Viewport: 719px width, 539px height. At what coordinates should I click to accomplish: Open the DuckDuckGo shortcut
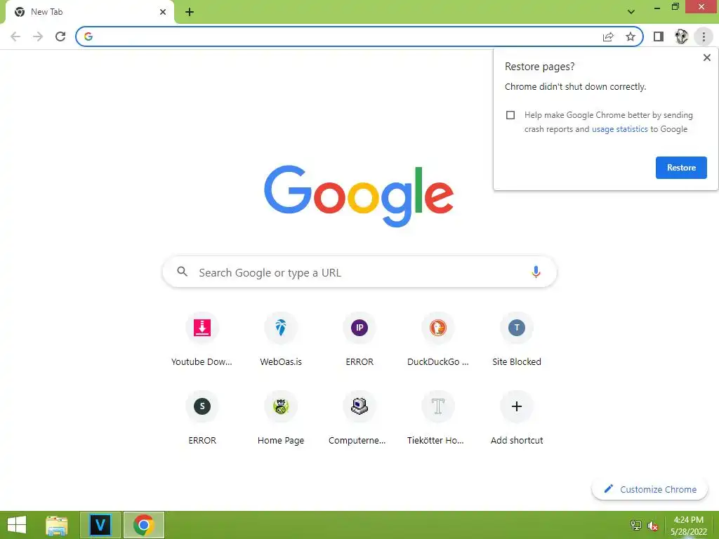(x=438, y=340)
